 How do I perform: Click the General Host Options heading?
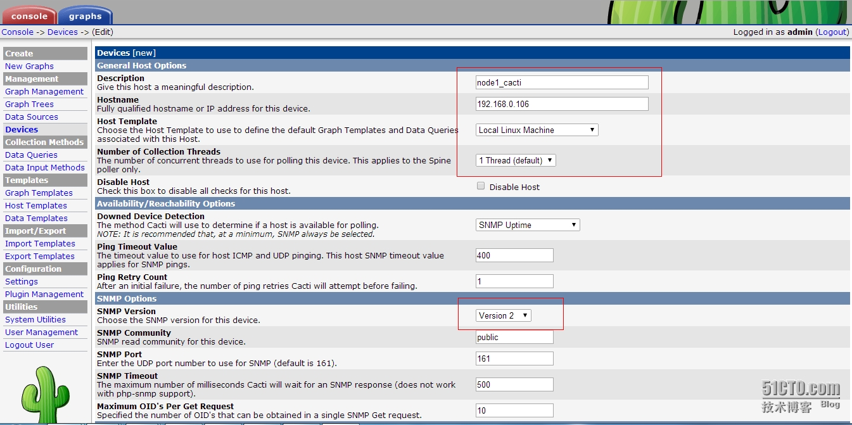pos(142,65)
